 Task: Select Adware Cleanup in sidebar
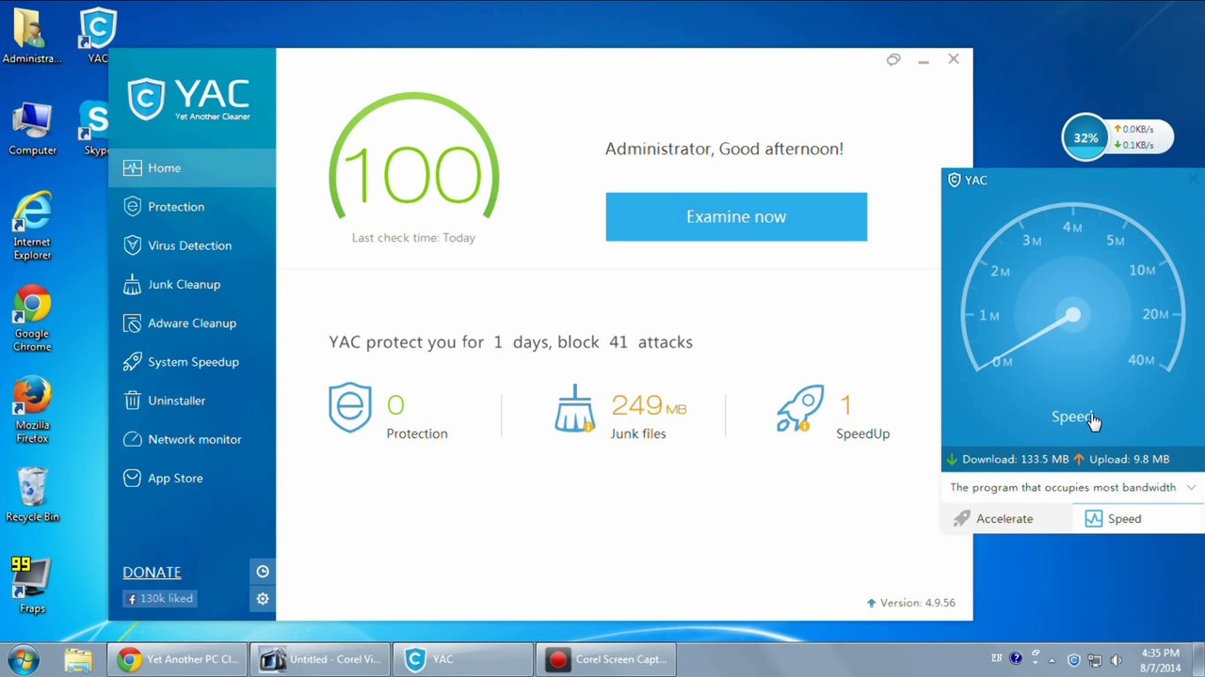(192, 323)
